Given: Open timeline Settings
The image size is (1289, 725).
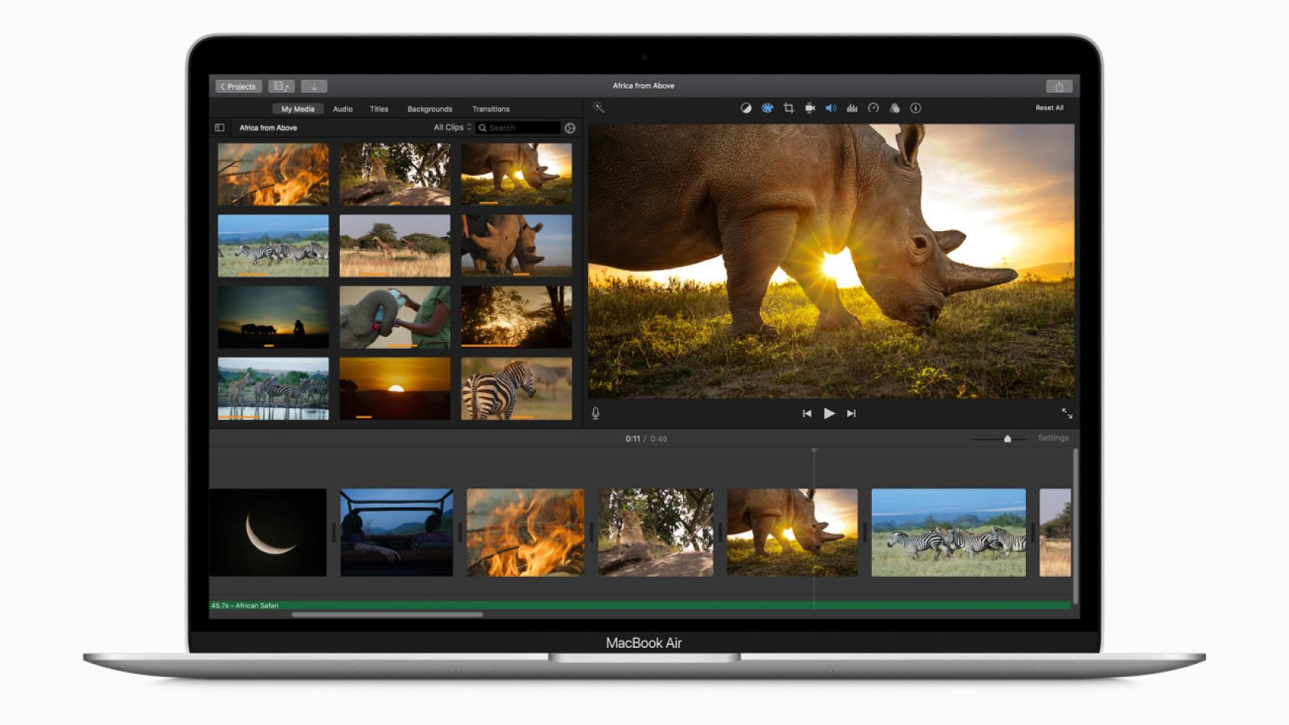Looking at the screenshot, I should [x=1053, y=438].
